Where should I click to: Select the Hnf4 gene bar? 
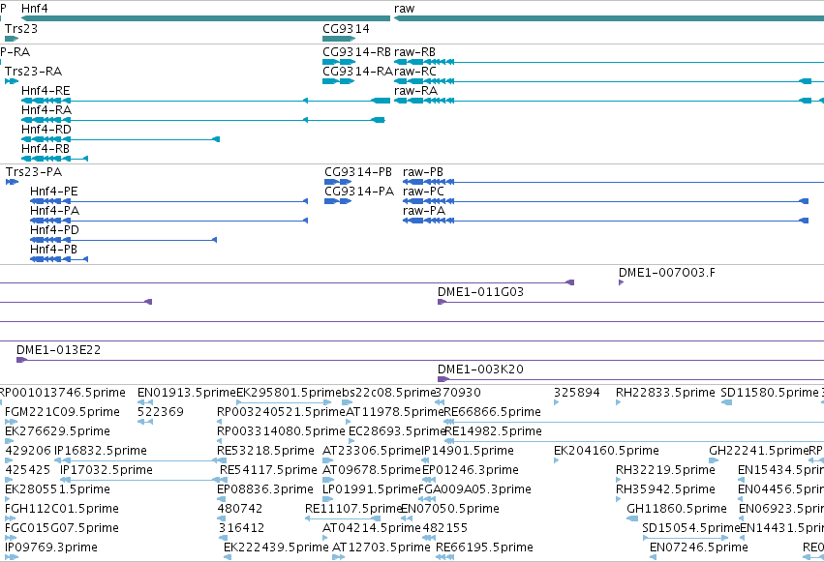[x=205, y=18]
